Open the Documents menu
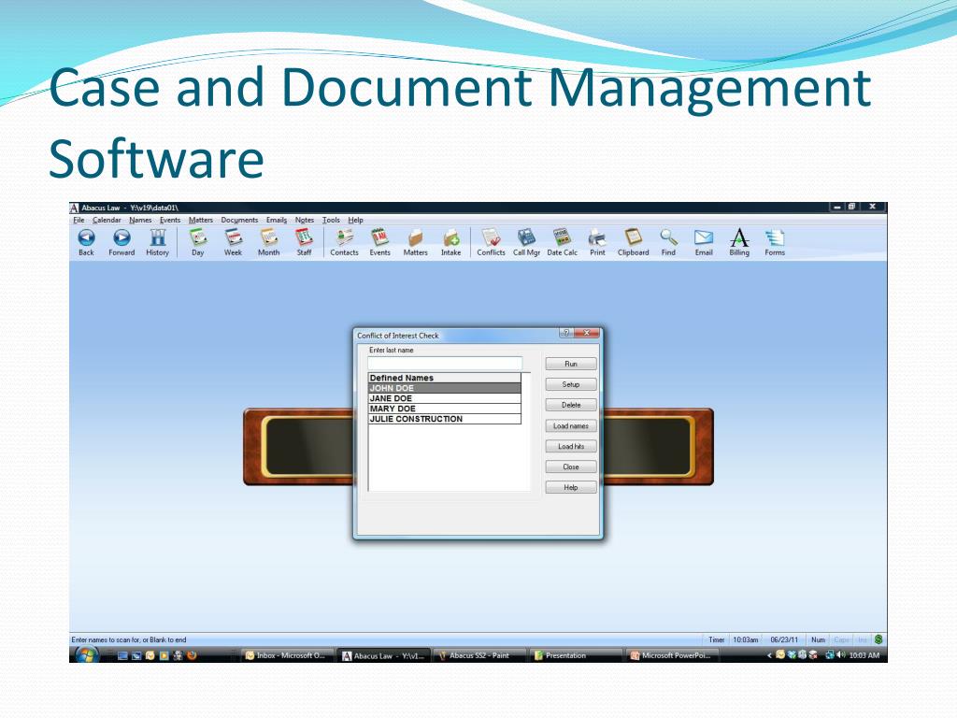Screen dimensions: 957x718 pyautogui.click(x=239, y=220)
